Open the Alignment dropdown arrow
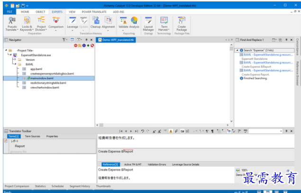Screen dimensions: 301x193 108,30
